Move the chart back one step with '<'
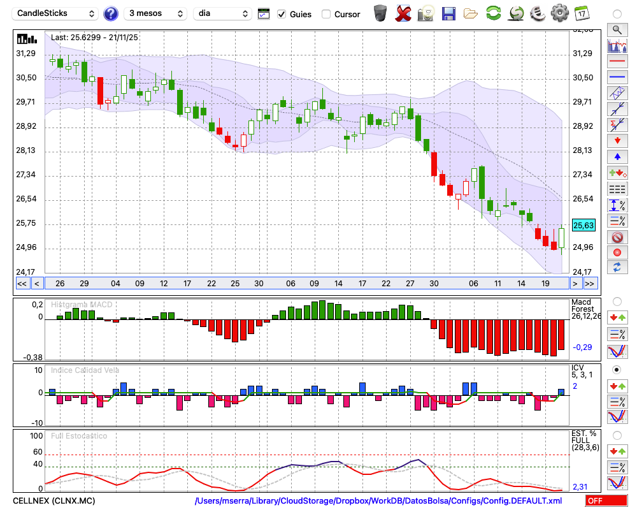This screenshot has height=510, width=637. (x=37, y=284)
